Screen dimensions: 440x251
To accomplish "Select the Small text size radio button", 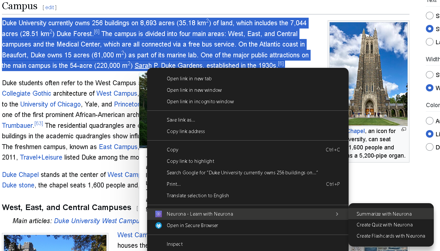I will click(x=429, y=15).
